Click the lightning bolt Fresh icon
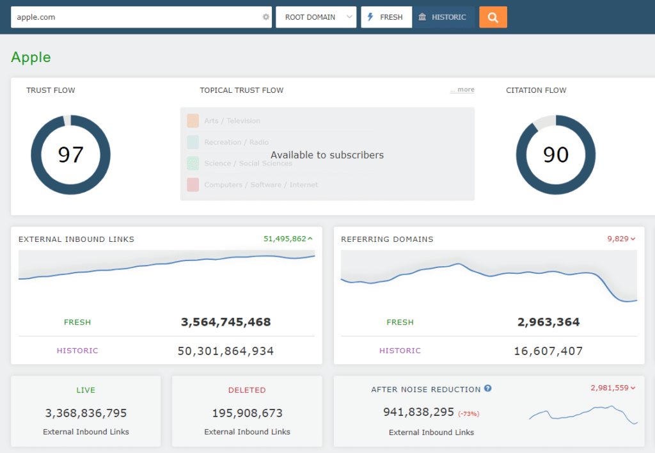This screenshot has width=655, height=453. click(370, 17)
